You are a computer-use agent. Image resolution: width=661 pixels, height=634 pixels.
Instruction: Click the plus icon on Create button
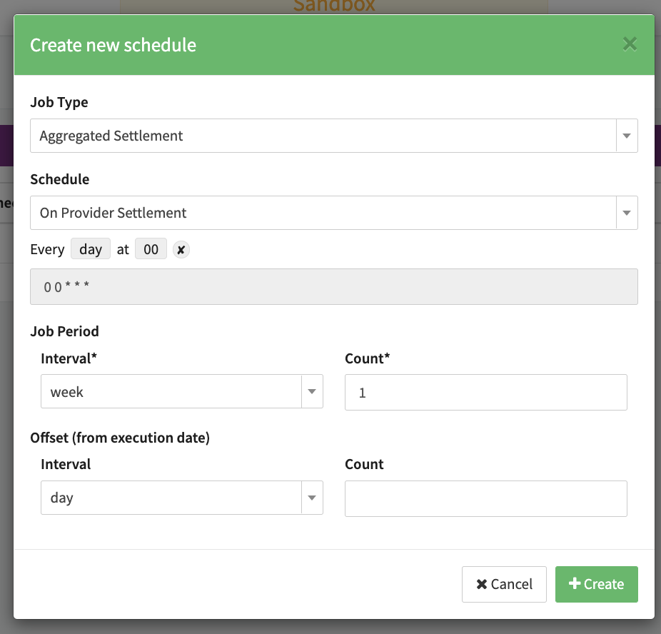tap(574, 584)
